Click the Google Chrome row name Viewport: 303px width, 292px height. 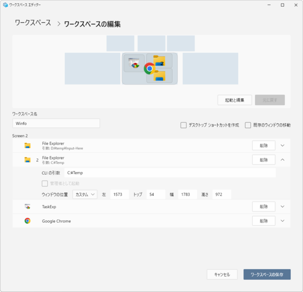[57, 221]
